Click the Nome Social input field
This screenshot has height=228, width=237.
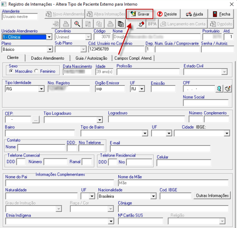click(x=206, y=103)
